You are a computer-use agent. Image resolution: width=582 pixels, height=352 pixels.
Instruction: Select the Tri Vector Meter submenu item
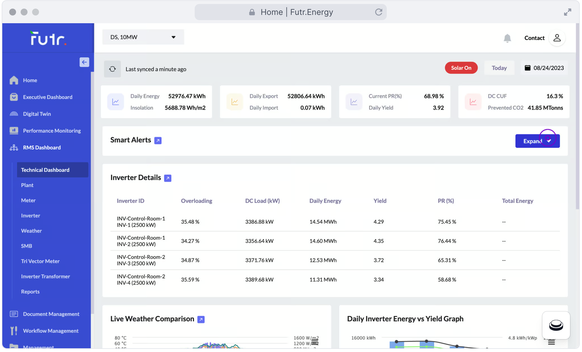40,261
